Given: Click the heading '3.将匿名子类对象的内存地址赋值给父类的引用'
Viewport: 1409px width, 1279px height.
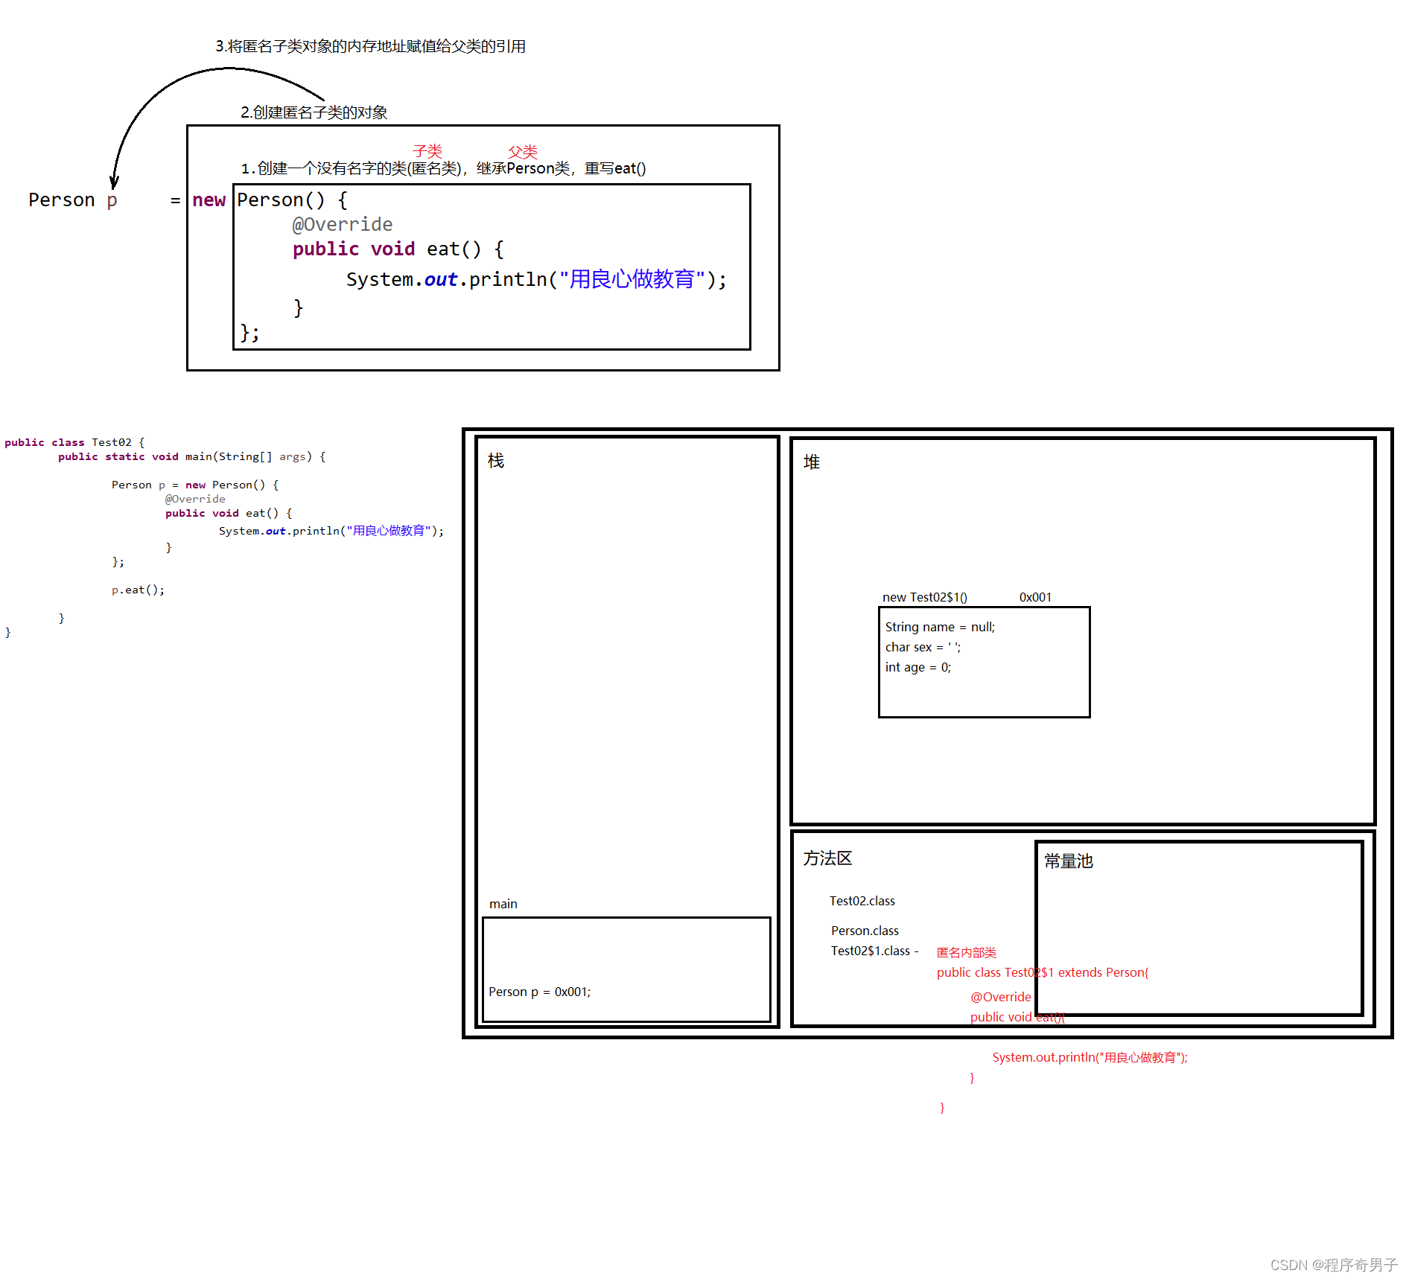Looking at the screenshot, I should pyautogui.click(x=370, y=46).
